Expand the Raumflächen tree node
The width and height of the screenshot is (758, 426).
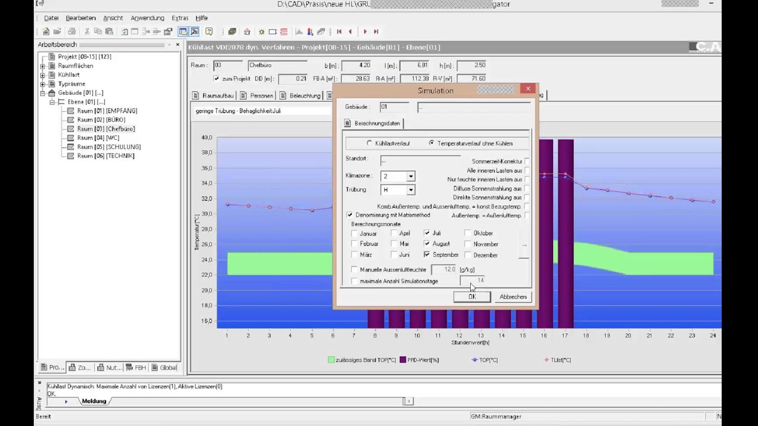43,66
